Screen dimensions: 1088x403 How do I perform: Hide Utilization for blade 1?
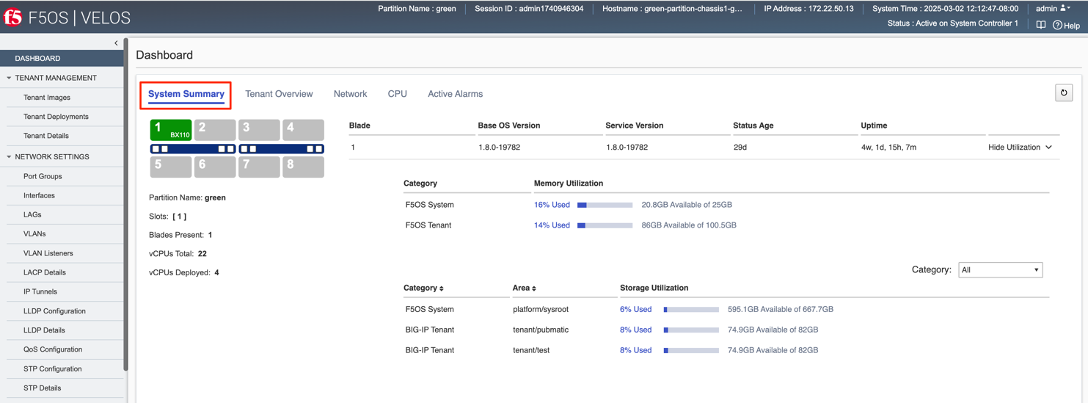point(1020,148)
